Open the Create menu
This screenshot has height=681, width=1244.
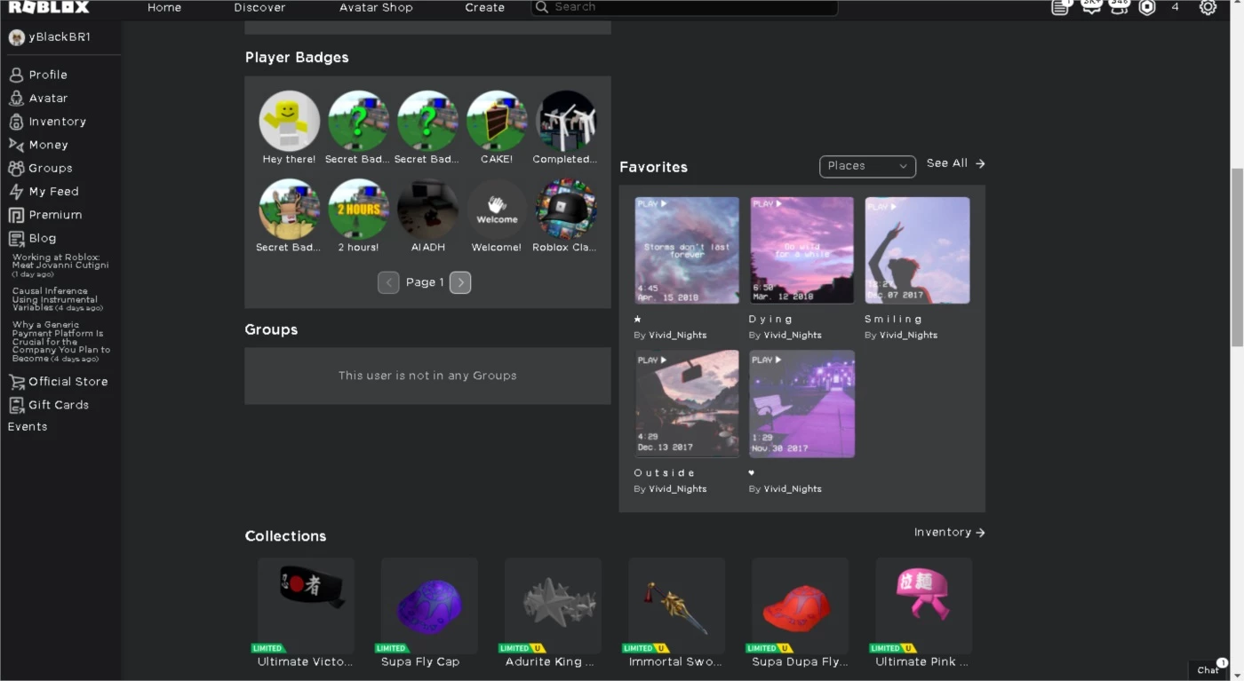coord(485,7)
